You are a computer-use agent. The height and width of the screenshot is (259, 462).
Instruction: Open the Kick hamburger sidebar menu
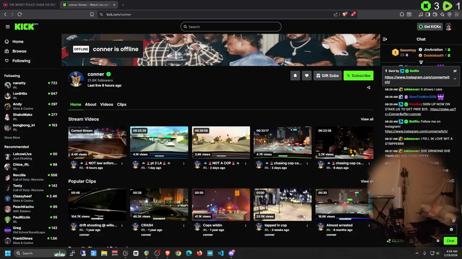point(8,27)
